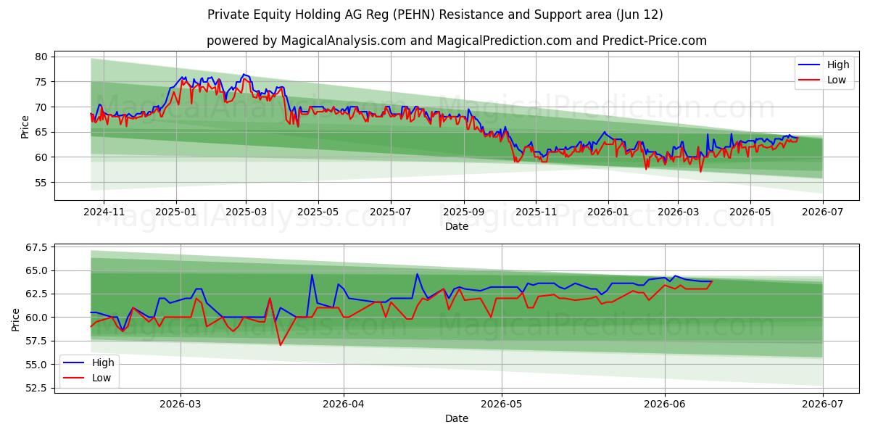Click the '2026-05' tick label on bottom chart
Screen dimensions: 870x435
(x=502, y=404)
